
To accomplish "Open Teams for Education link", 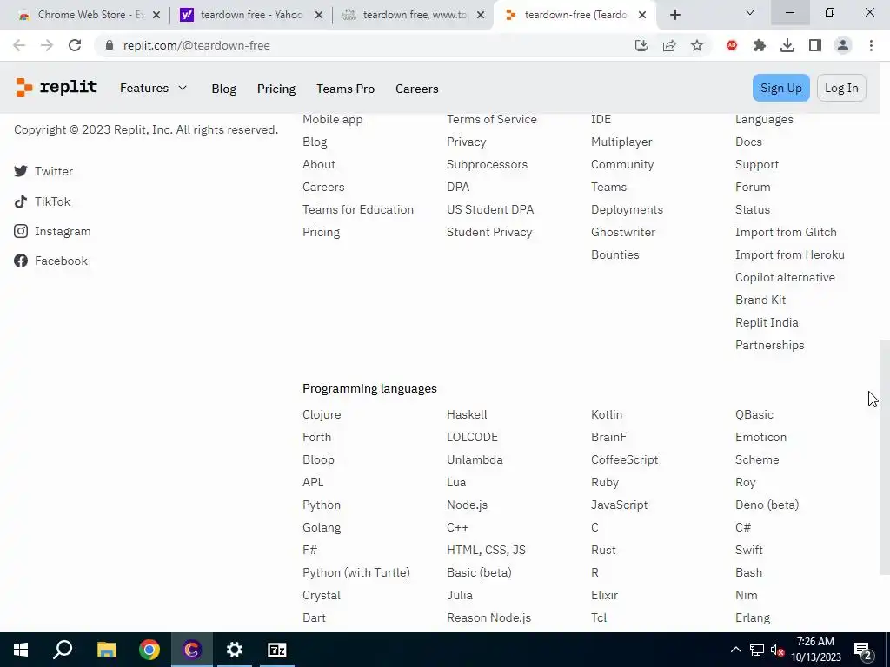I will coord(357,209).
